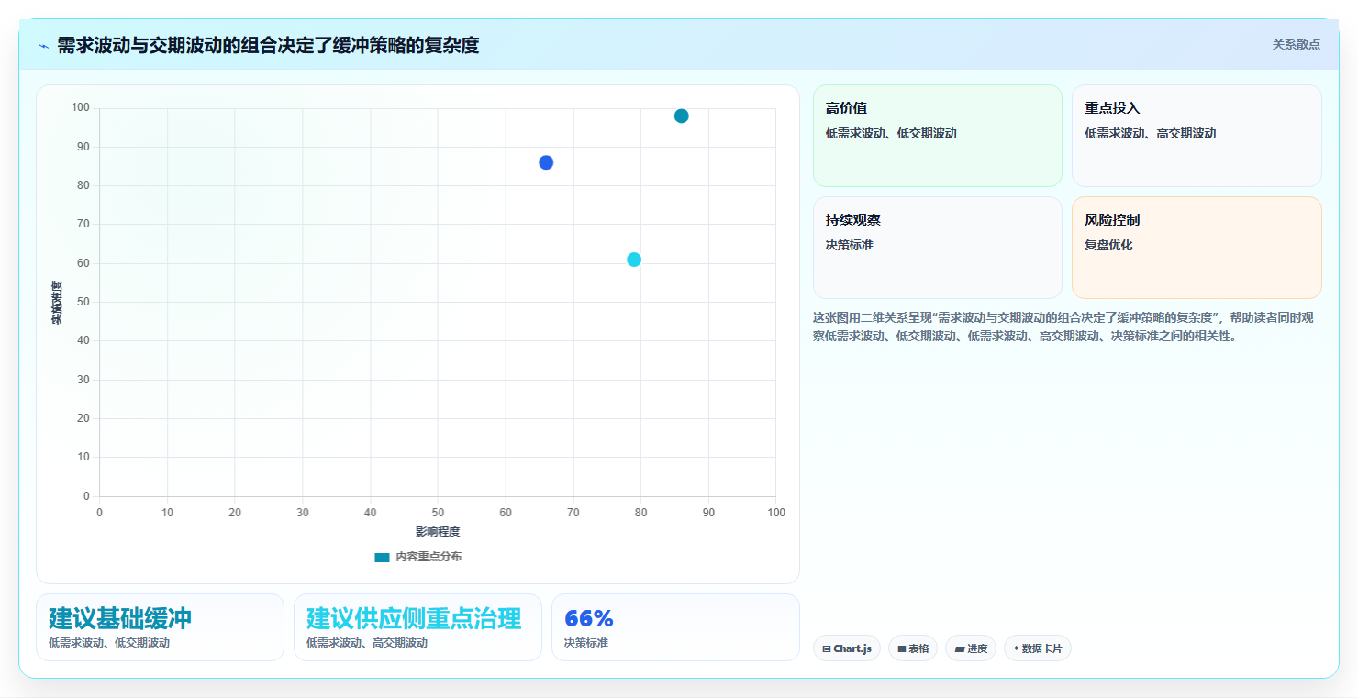Click the 数据卡片 chip icon
Screen dimensions: 1358x698
(1016, 648)
